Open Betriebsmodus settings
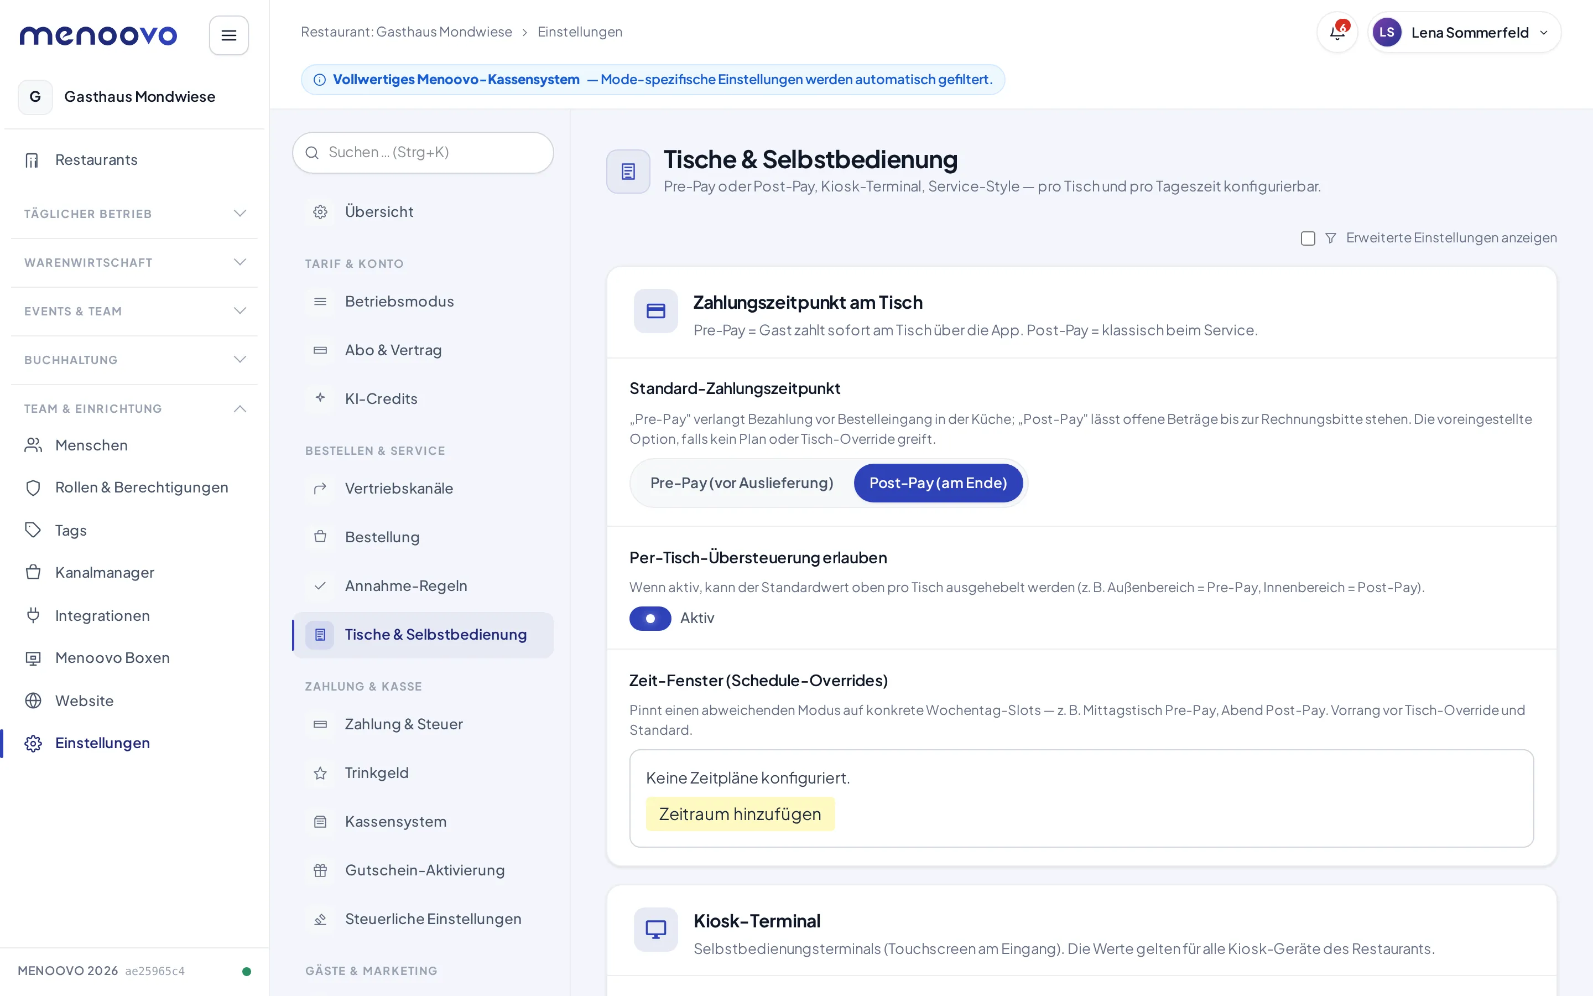This screenshot has width=1593, height=996. [x=423, y=301]
